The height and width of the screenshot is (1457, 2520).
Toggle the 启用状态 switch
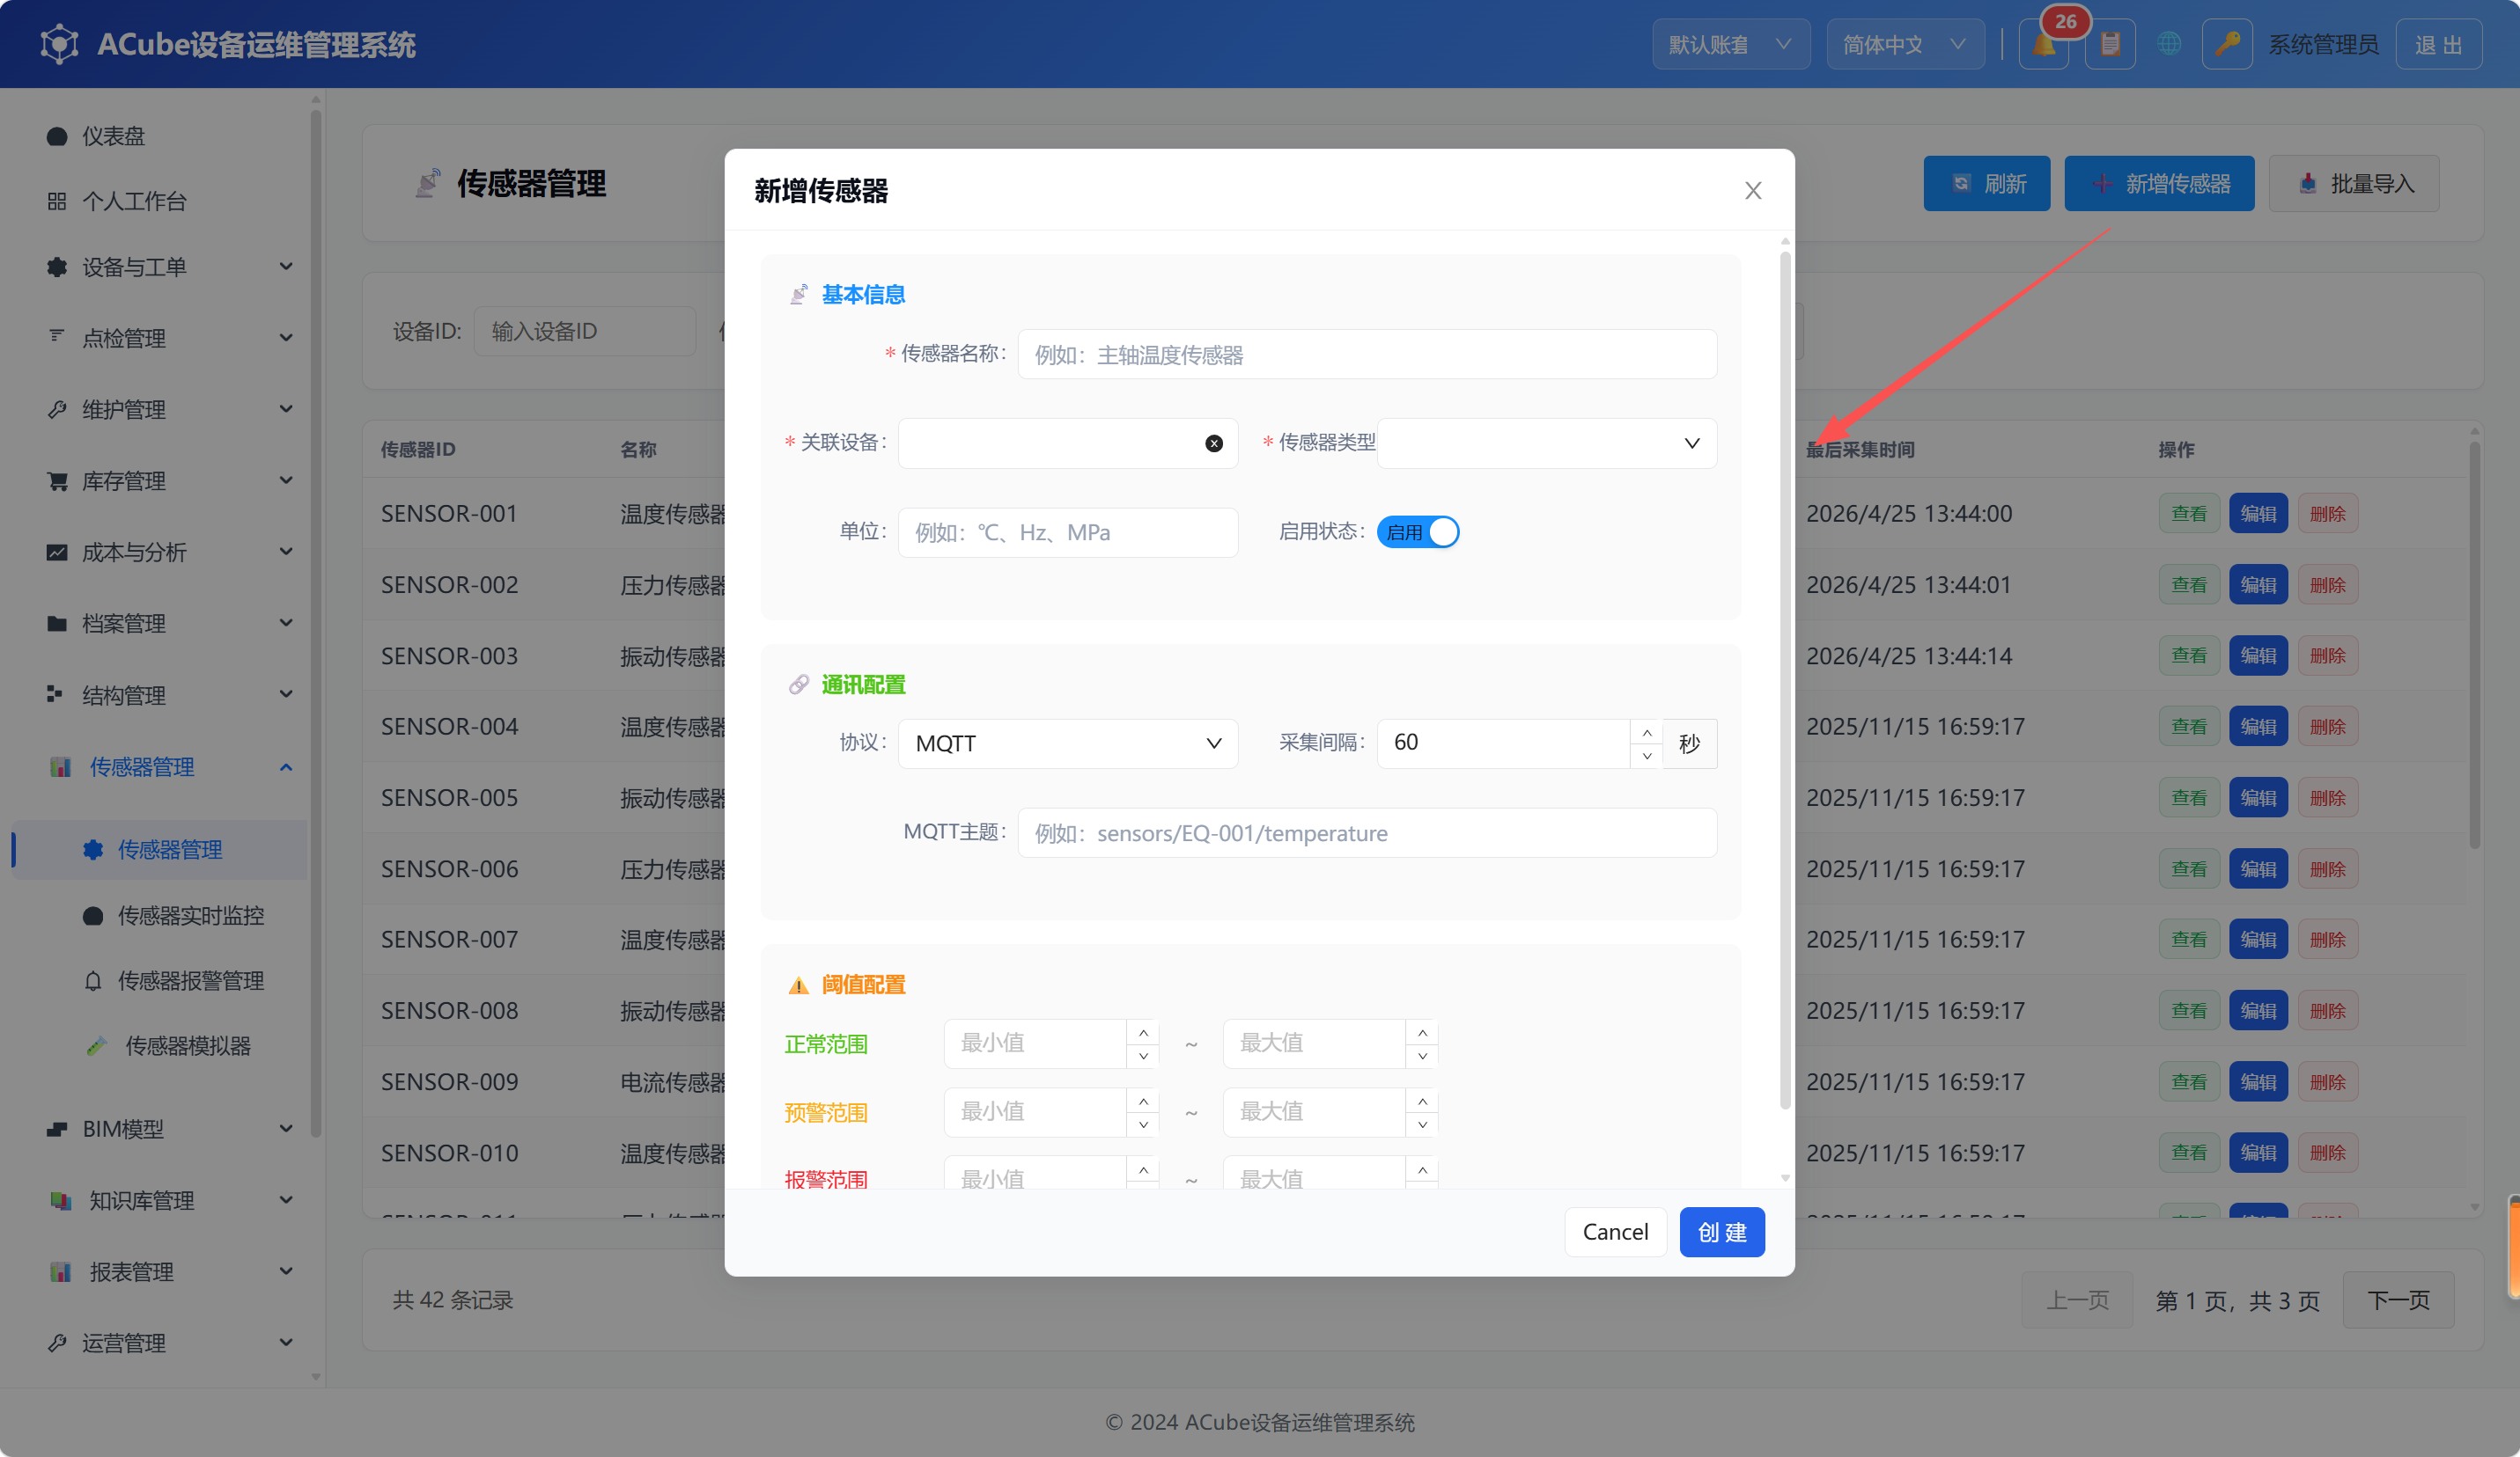(1418, 531)
